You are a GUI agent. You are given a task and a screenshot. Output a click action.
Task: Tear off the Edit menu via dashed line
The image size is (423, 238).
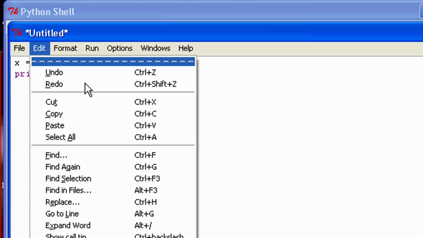pyautogui.click(x=113, y=62)
